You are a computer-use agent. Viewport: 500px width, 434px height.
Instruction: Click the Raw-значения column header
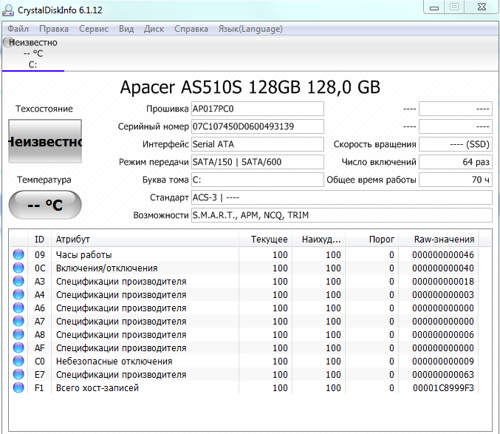pyautogui.click(x=439, y=239)
